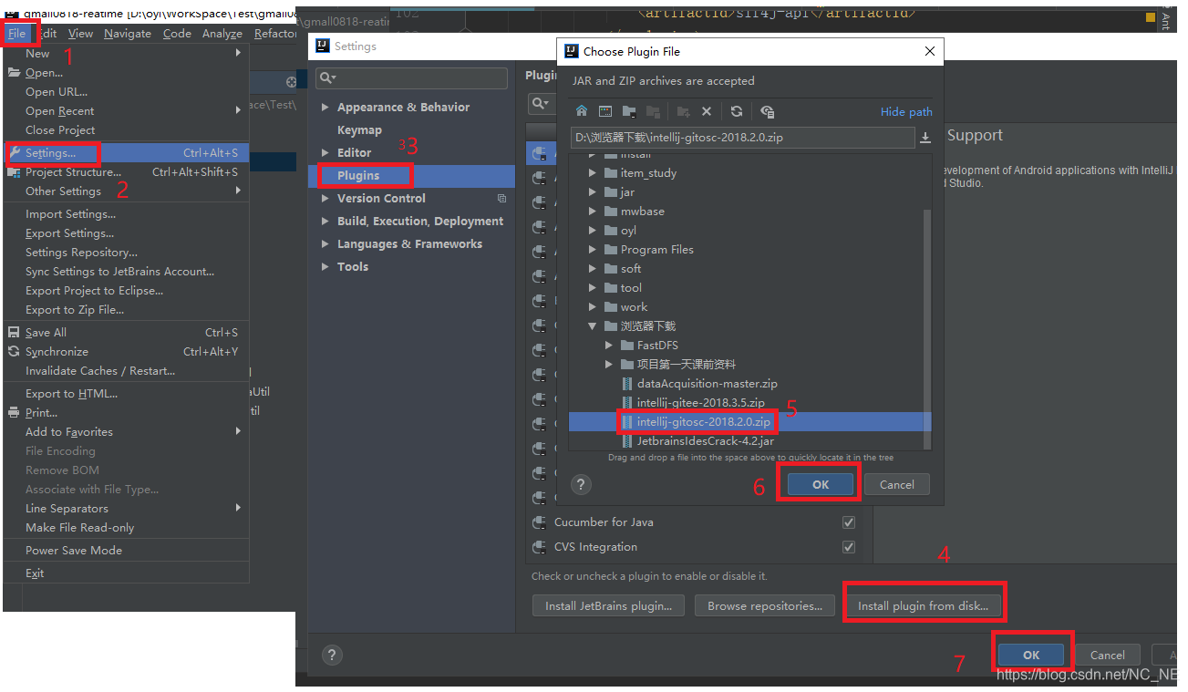The height and width of the screenshot is (692, 1188).
Task: Click the wrench icon beside Settings menu entry
Action: coord(14,152)
